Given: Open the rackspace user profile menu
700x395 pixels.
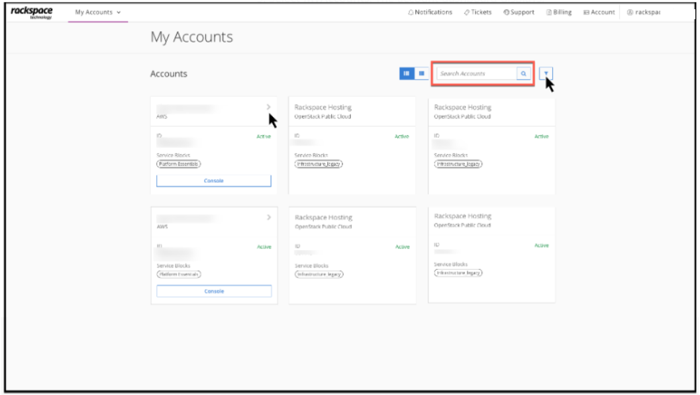Looking at the screenshot, I should coord(643,12).
